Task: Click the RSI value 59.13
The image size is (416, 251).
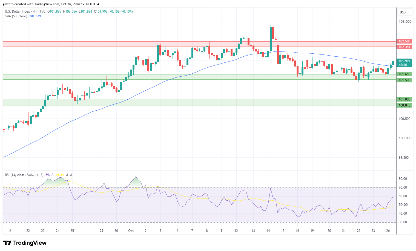Action: (50, 175)
